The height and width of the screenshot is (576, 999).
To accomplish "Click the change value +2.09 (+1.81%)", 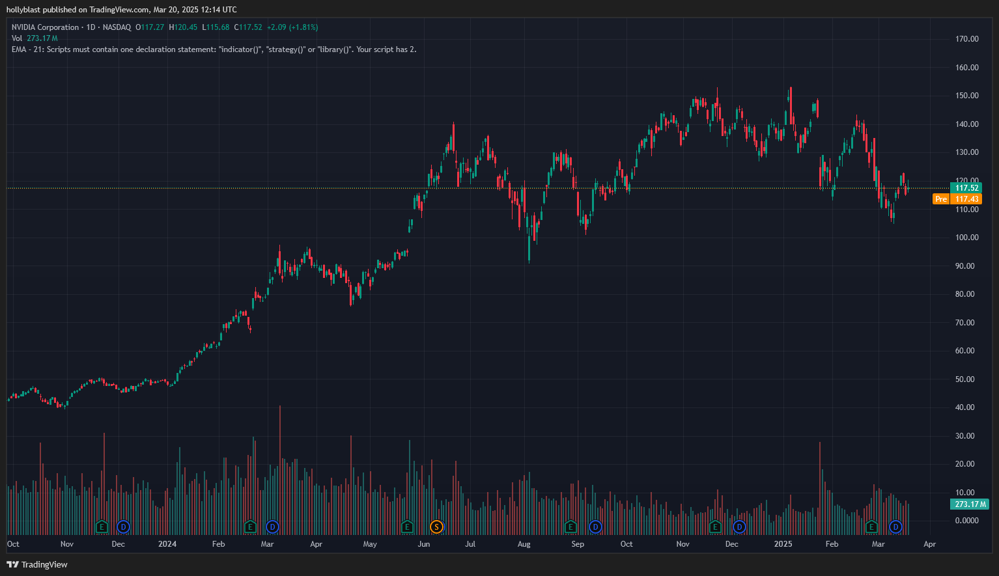I will point(292,27).
